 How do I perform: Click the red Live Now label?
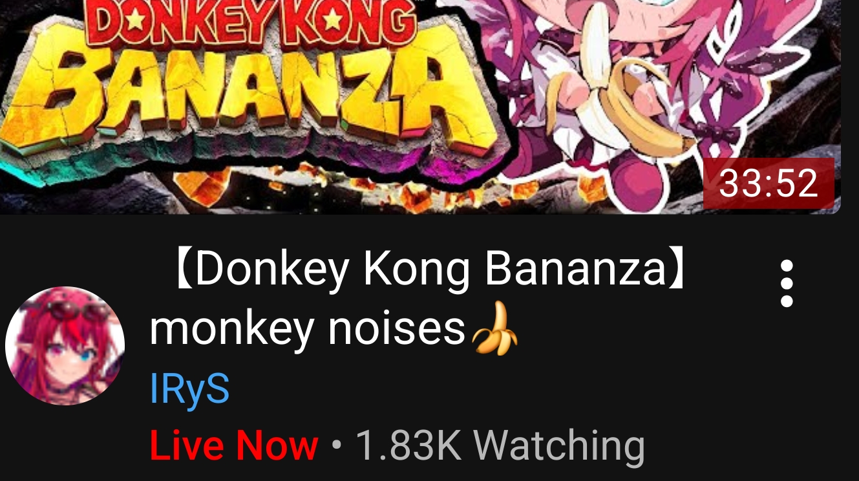pos(234,445)
